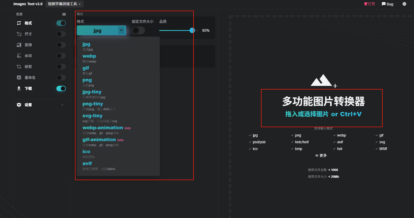Image resolution: width=414 pixels, height=218 pixels.
Task: Enable the 变换 toggle switch
Action: (61, 45)
